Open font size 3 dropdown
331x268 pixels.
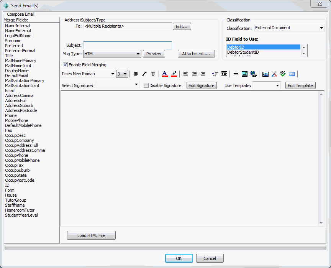pyautogui.click(x=122, y=74)
